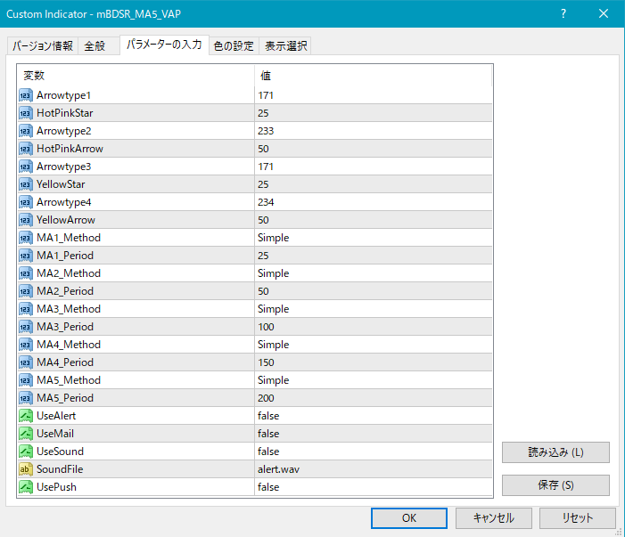Select the UseSound value false
The image size is (625, 537).
point(268,452)
